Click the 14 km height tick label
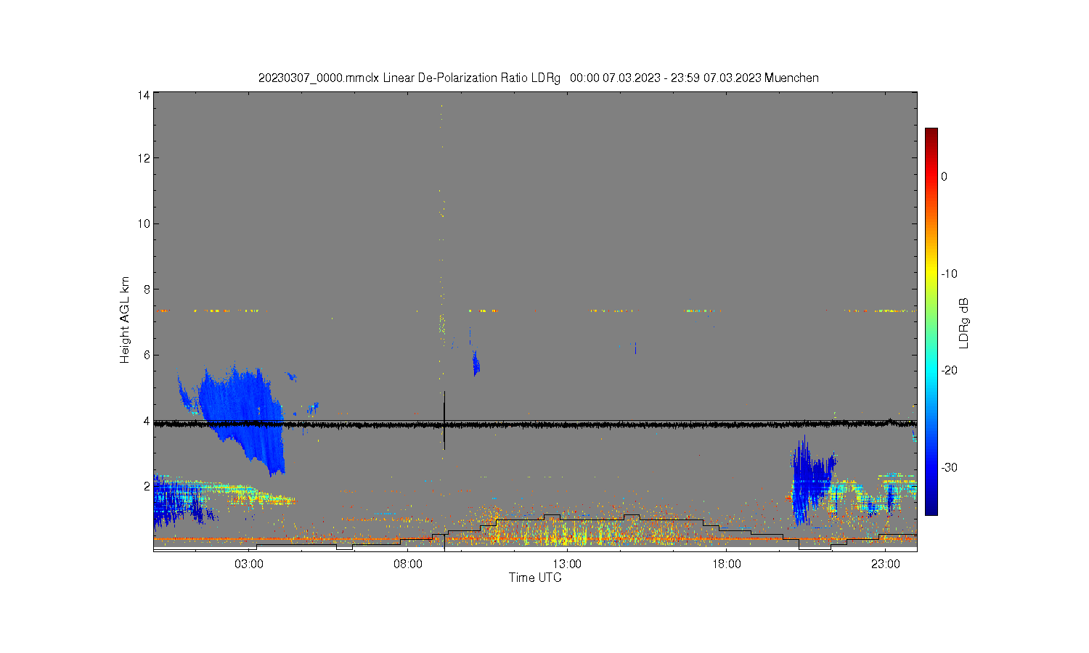Screen dimensions: 1089x653 [144, 95]
